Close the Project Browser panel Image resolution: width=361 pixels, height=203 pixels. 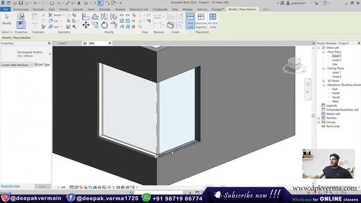pyautogui.click(x=359, y=43)
